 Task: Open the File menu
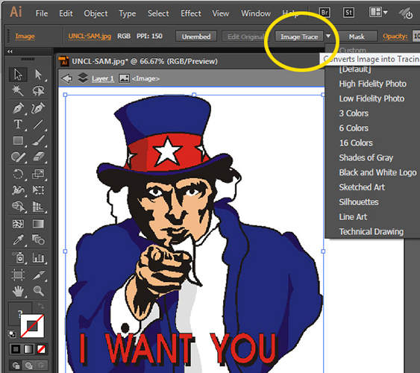coord(42,13)
